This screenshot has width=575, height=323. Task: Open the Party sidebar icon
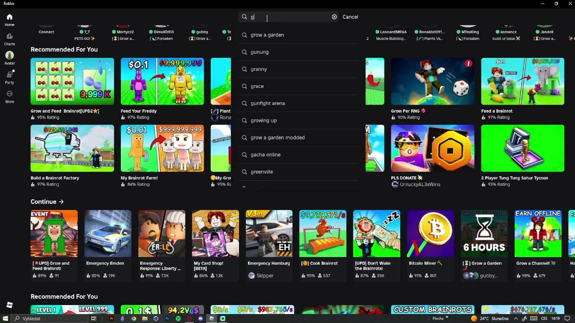(x=9, y=77)
